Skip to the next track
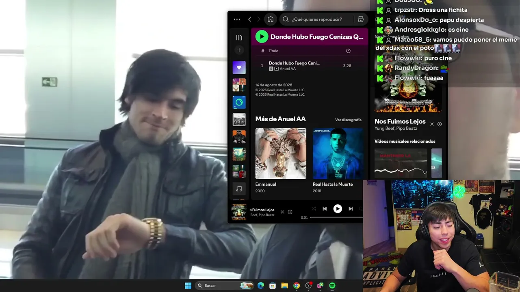Viewport: 520px width, 292px height. [351, 209]
